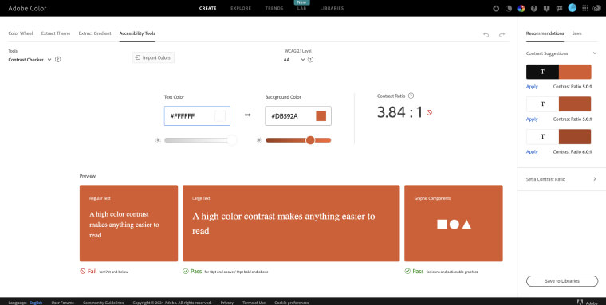Click the feedback exclamation icon
The height and width of the screenshot is (305, 606).
(546, 8)
